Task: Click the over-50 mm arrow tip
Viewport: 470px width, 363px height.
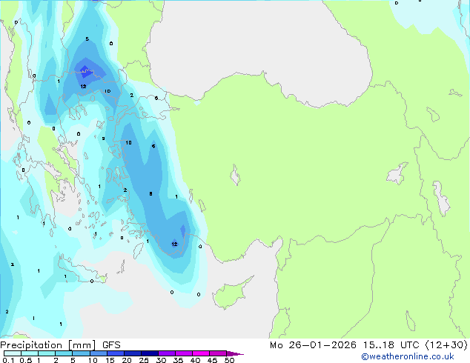Action: click(235, 353)
